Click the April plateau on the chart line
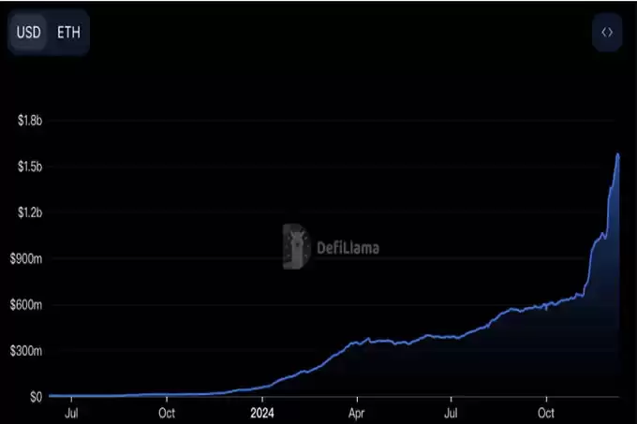Viewport: 637px width, 424px height. [378, 342]
